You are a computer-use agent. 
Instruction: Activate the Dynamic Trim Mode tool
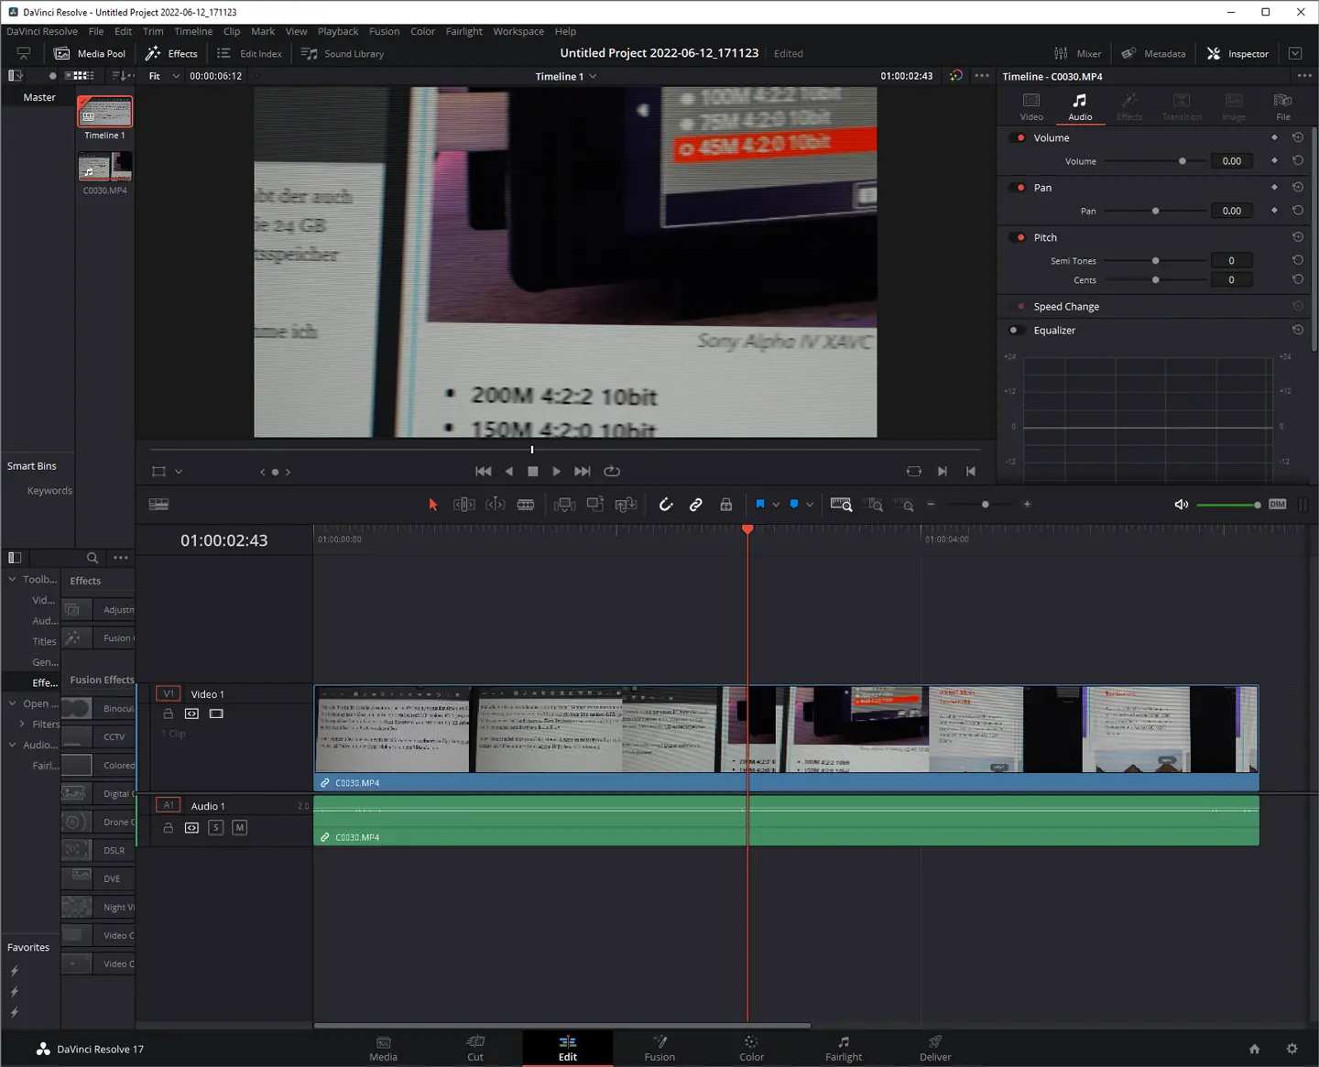tap(495, 505)
